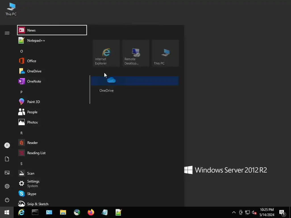Viewport: 291px width, 218px height.
Task: Open the This PC pinned tile
Action: point(165,53)
